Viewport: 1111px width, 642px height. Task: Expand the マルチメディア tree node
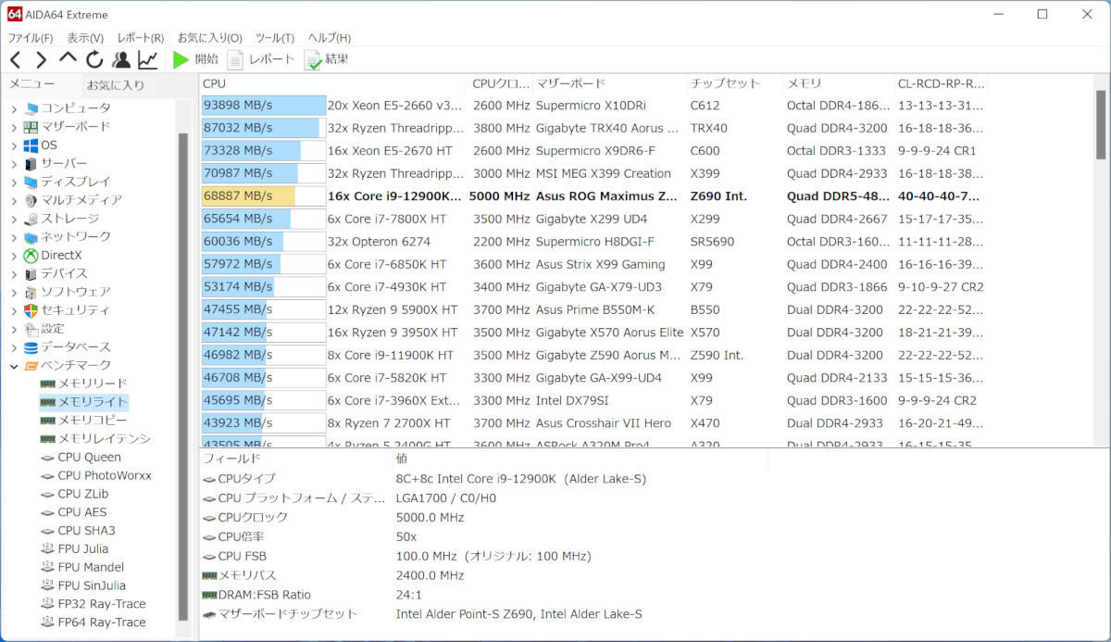coord(14,200)
